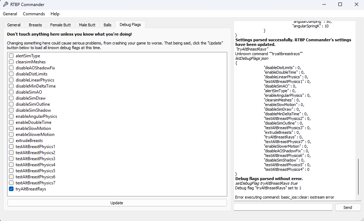Check disableMinDeltaTime option
The height and width of the screenshot is (221, 364).
point(11,86)
